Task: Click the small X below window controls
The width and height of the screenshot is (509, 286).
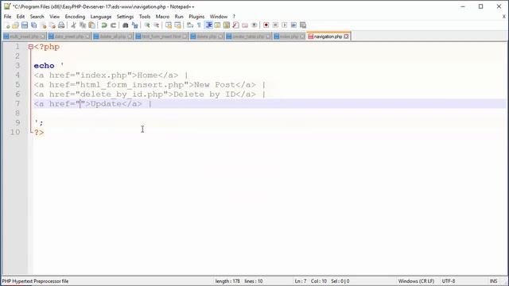Action: (503, 17)
